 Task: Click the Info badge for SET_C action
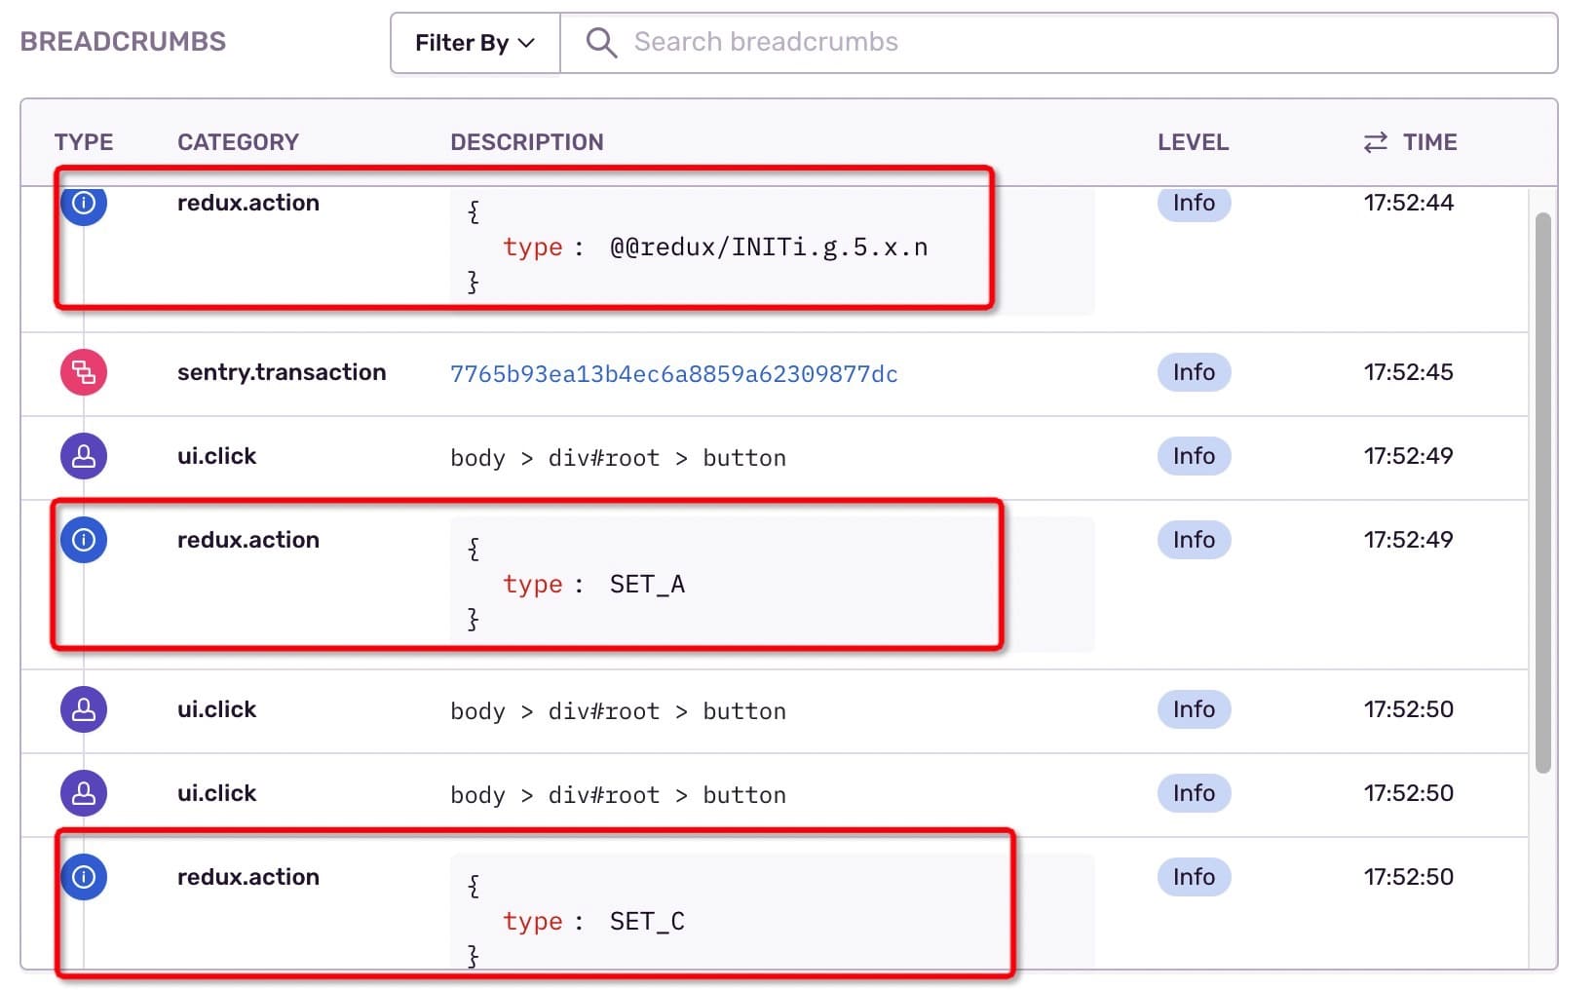[1194, 877]
